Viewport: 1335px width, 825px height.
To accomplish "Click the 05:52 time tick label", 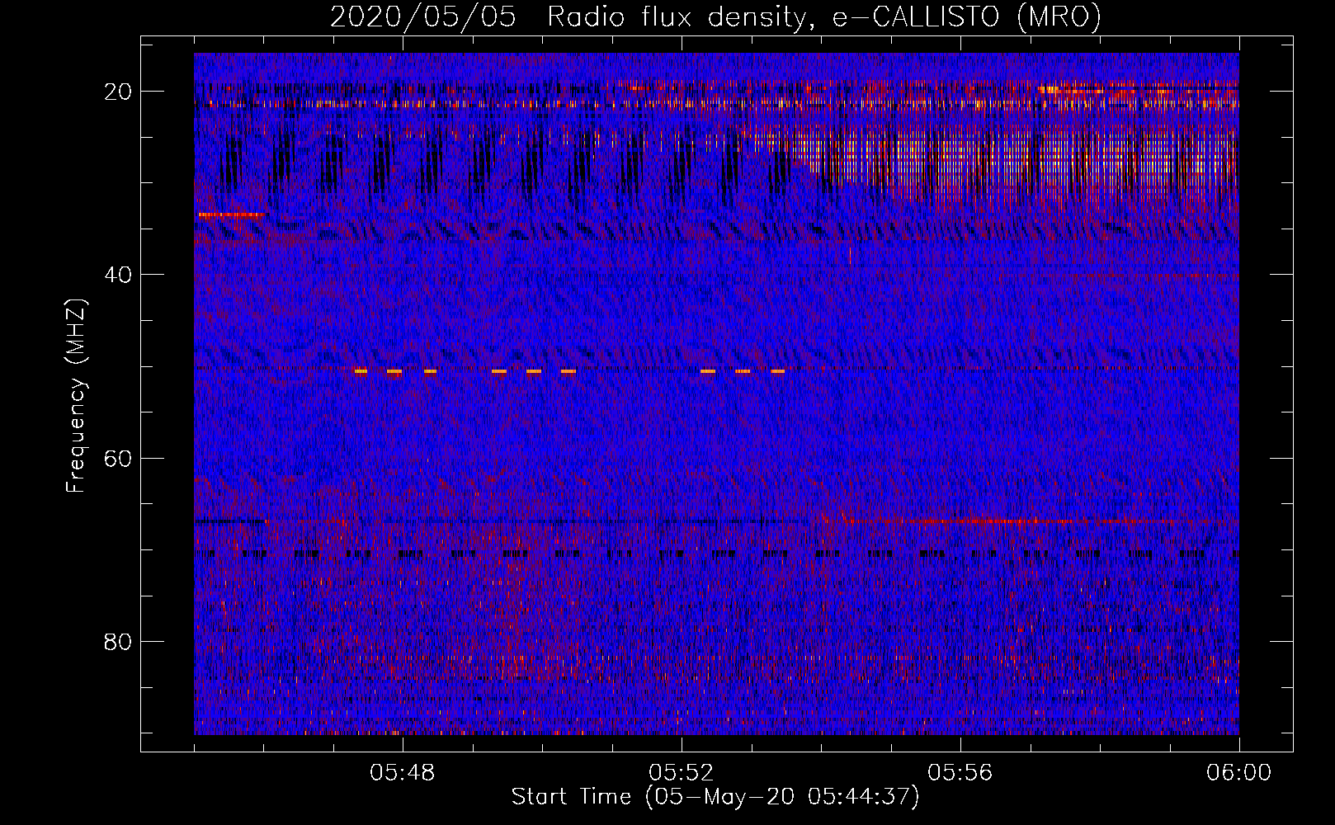I will coord(682,772).
